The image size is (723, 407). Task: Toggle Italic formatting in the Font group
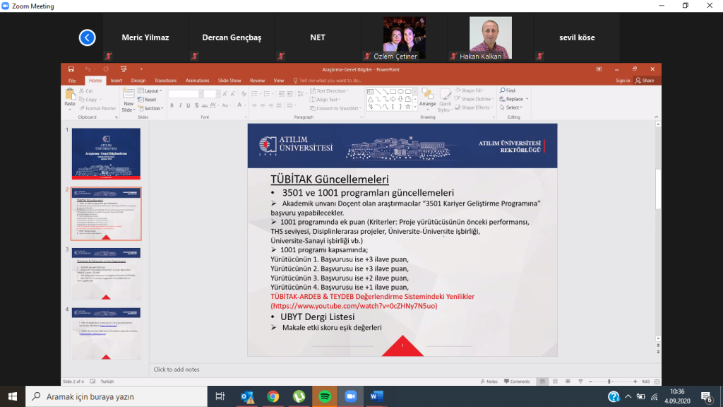180,105
